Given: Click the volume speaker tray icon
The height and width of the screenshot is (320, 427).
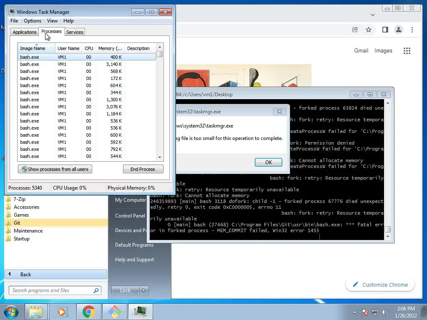Looking at the screenshot, I should click(x=385, y=312).
